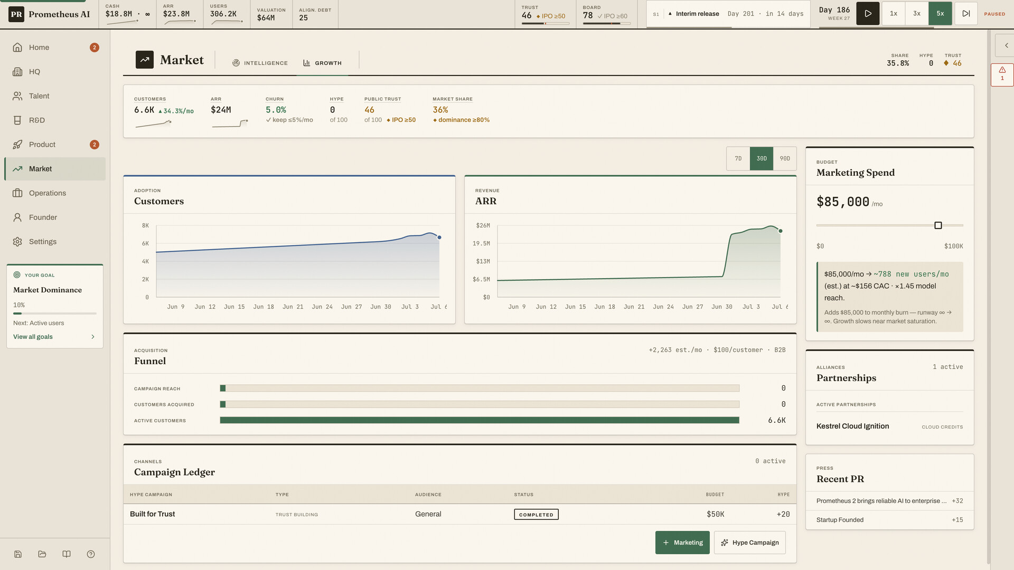Click the open-folder icon at sidebar bottom
This screenshot has width=1014, height=570.
click(42, 554)
